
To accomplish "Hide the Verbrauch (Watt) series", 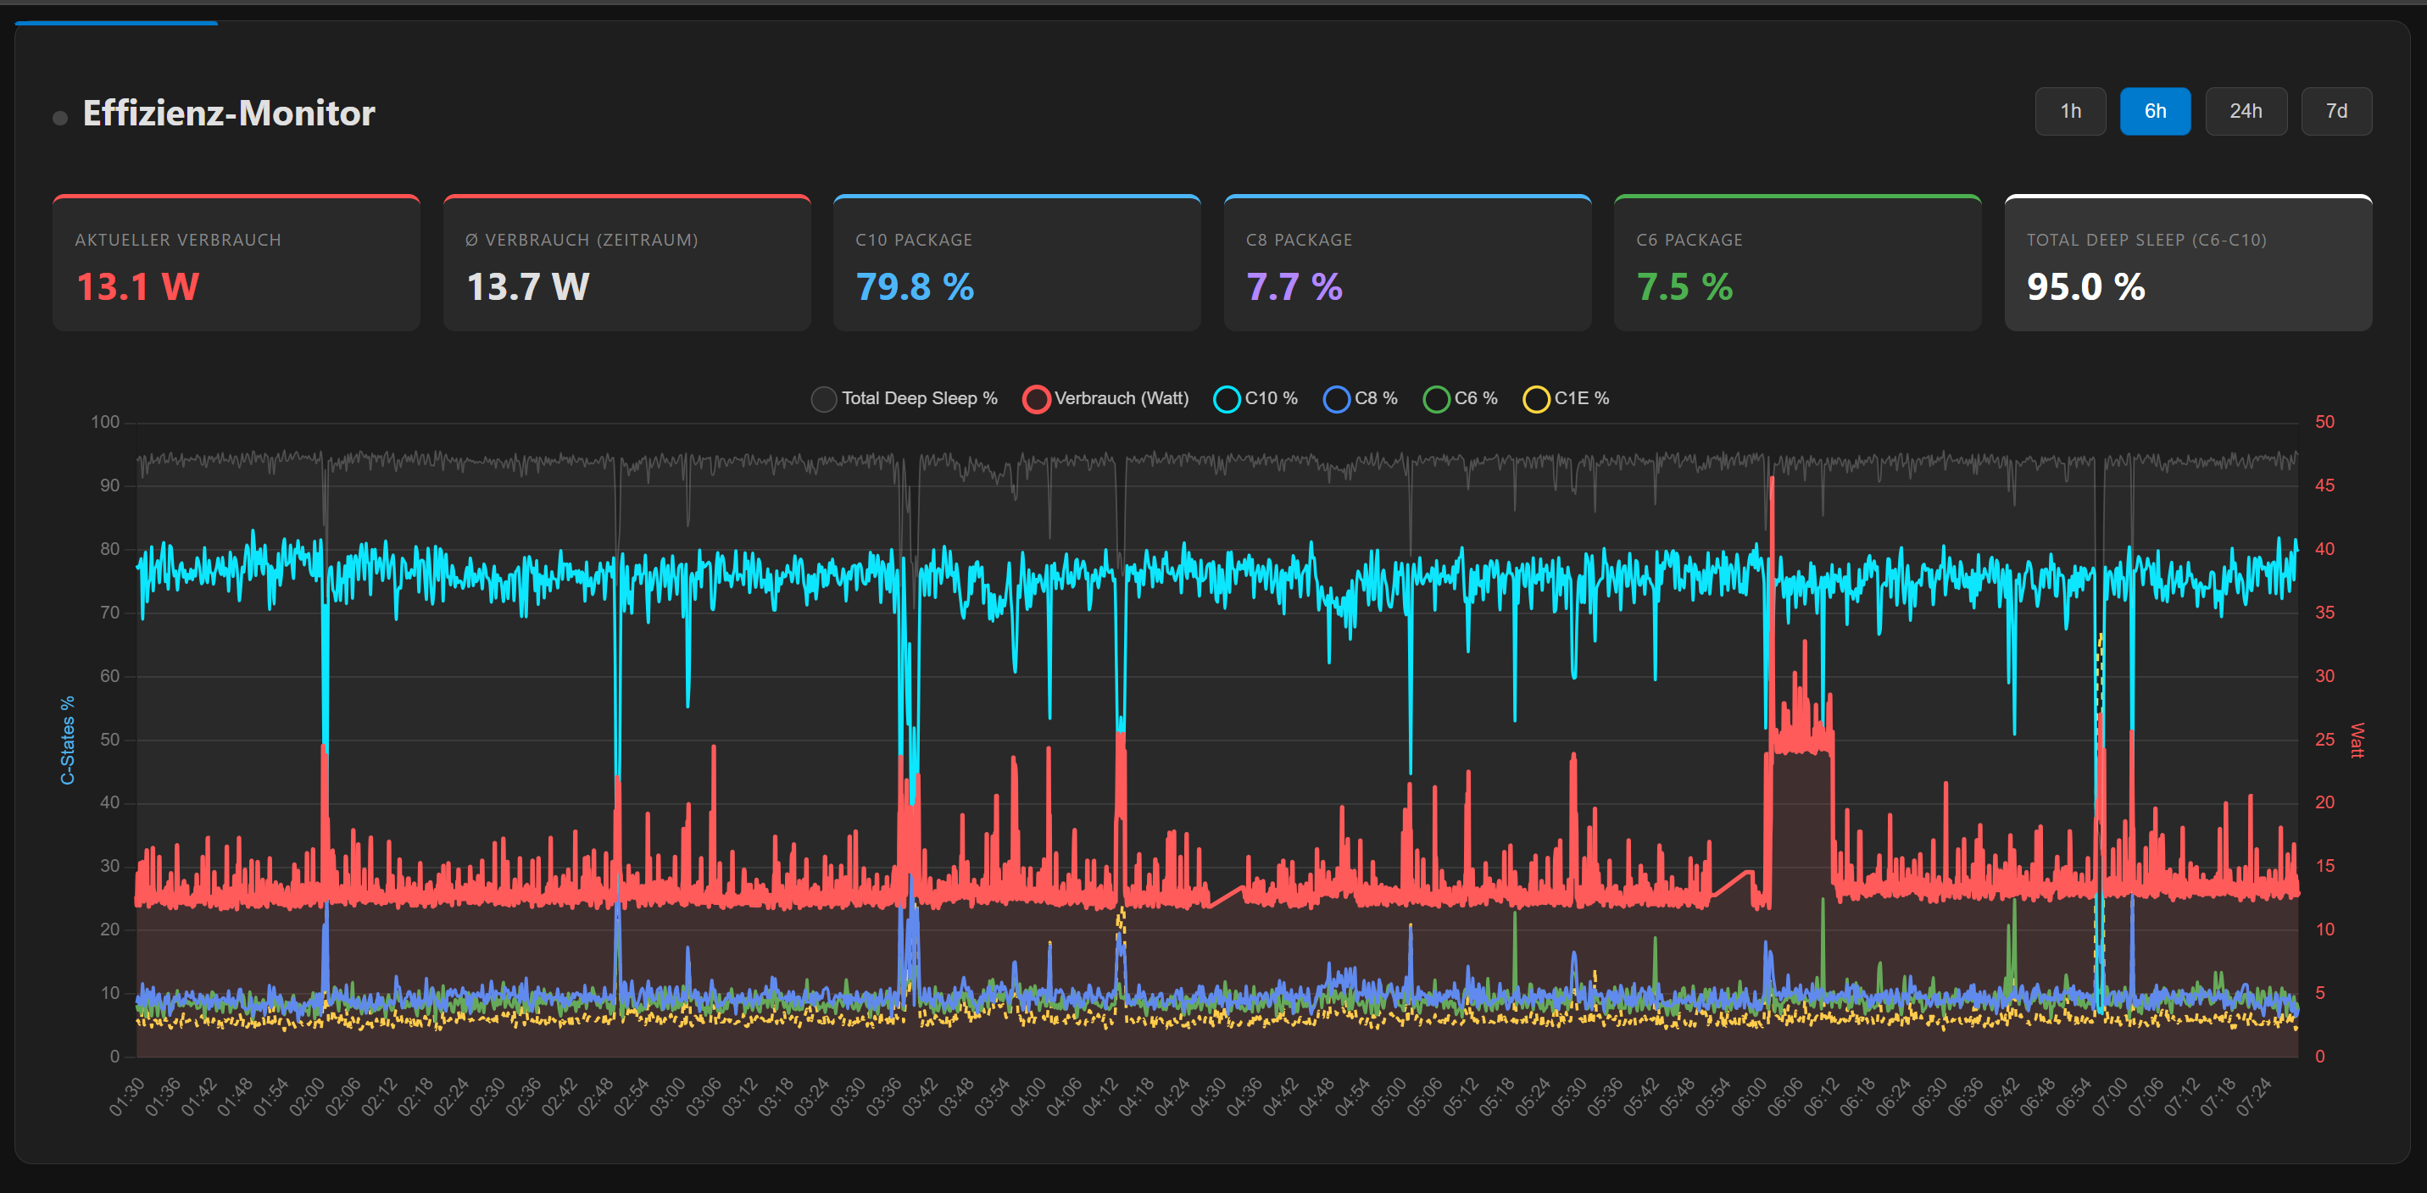I will click(1037, 399).
